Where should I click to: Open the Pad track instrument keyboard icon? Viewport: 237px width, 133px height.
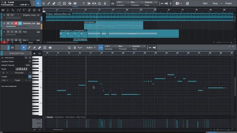pos(38,32)
